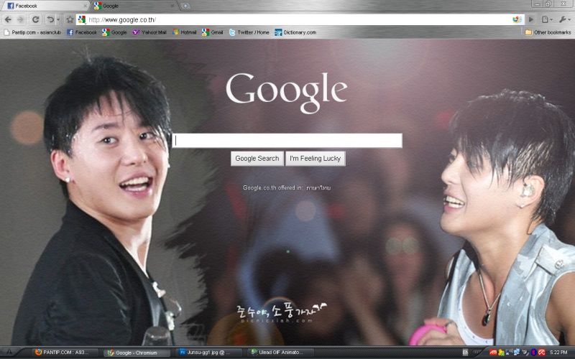Open the Facebook bookmark
Viewport: 575px width, 359px height.
[82, 32]
